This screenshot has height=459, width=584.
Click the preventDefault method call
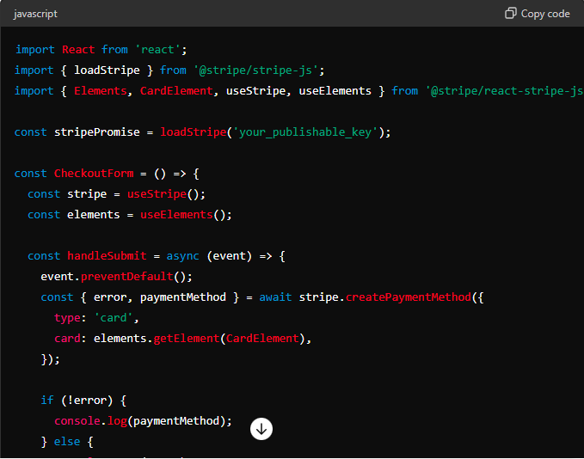pyautogui.click(x=133, y=276)
